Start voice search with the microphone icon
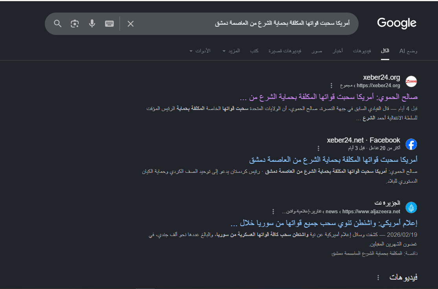 click(92, 24)
